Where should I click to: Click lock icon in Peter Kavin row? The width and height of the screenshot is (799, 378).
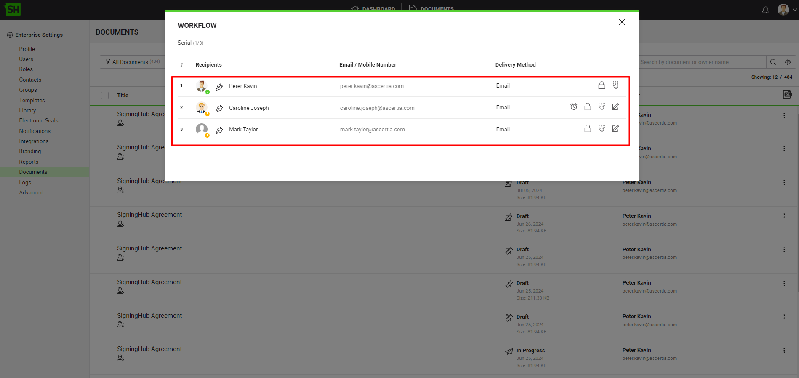pyautogui.click(x=602, y=85)
